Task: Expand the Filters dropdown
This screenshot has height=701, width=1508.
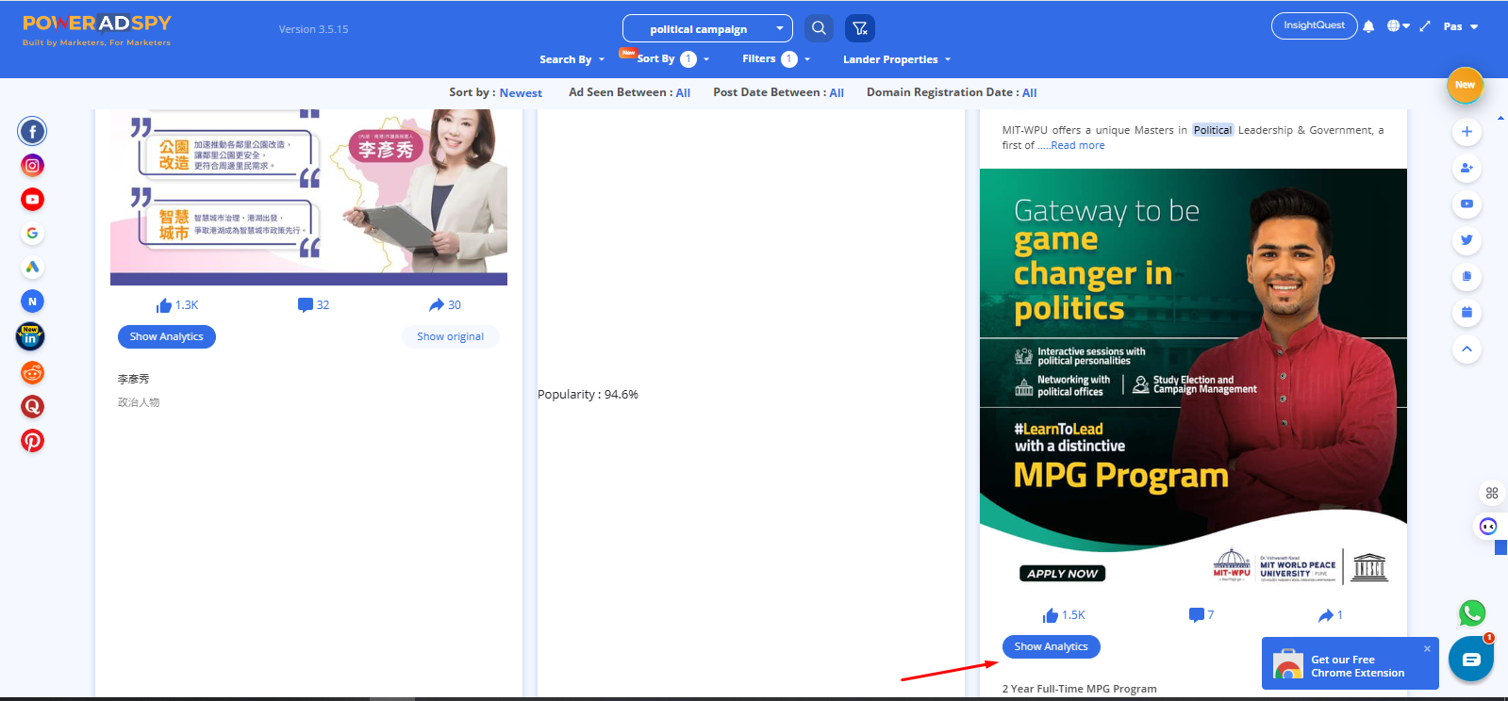Action: coord(776,58)
